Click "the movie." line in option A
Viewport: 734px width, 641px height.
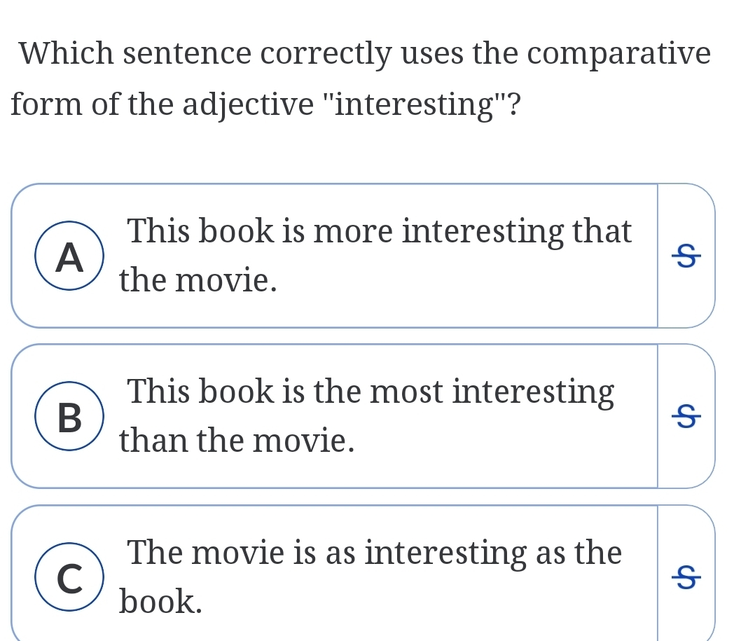pyautogui.click(x=198, y=282)
